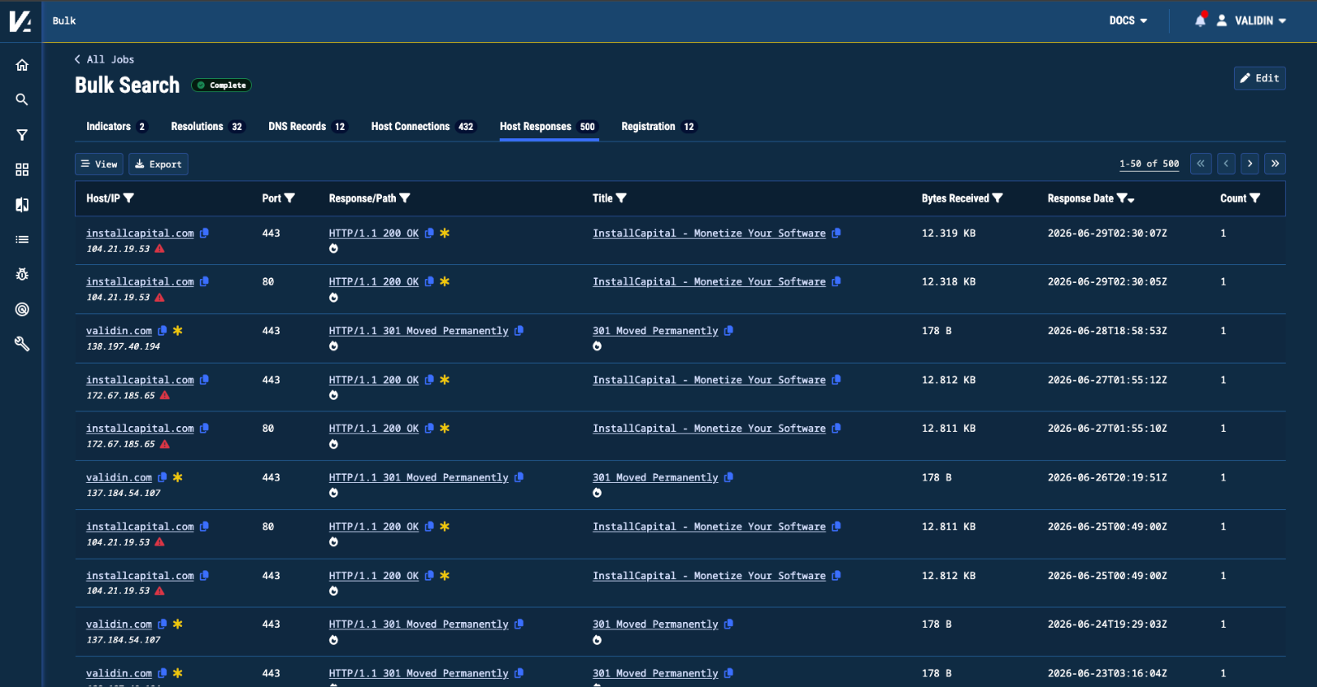This screenshot has height=687, width=1317.
Task: Open the Filter funnel in sidebar
Action: point(22,135)
